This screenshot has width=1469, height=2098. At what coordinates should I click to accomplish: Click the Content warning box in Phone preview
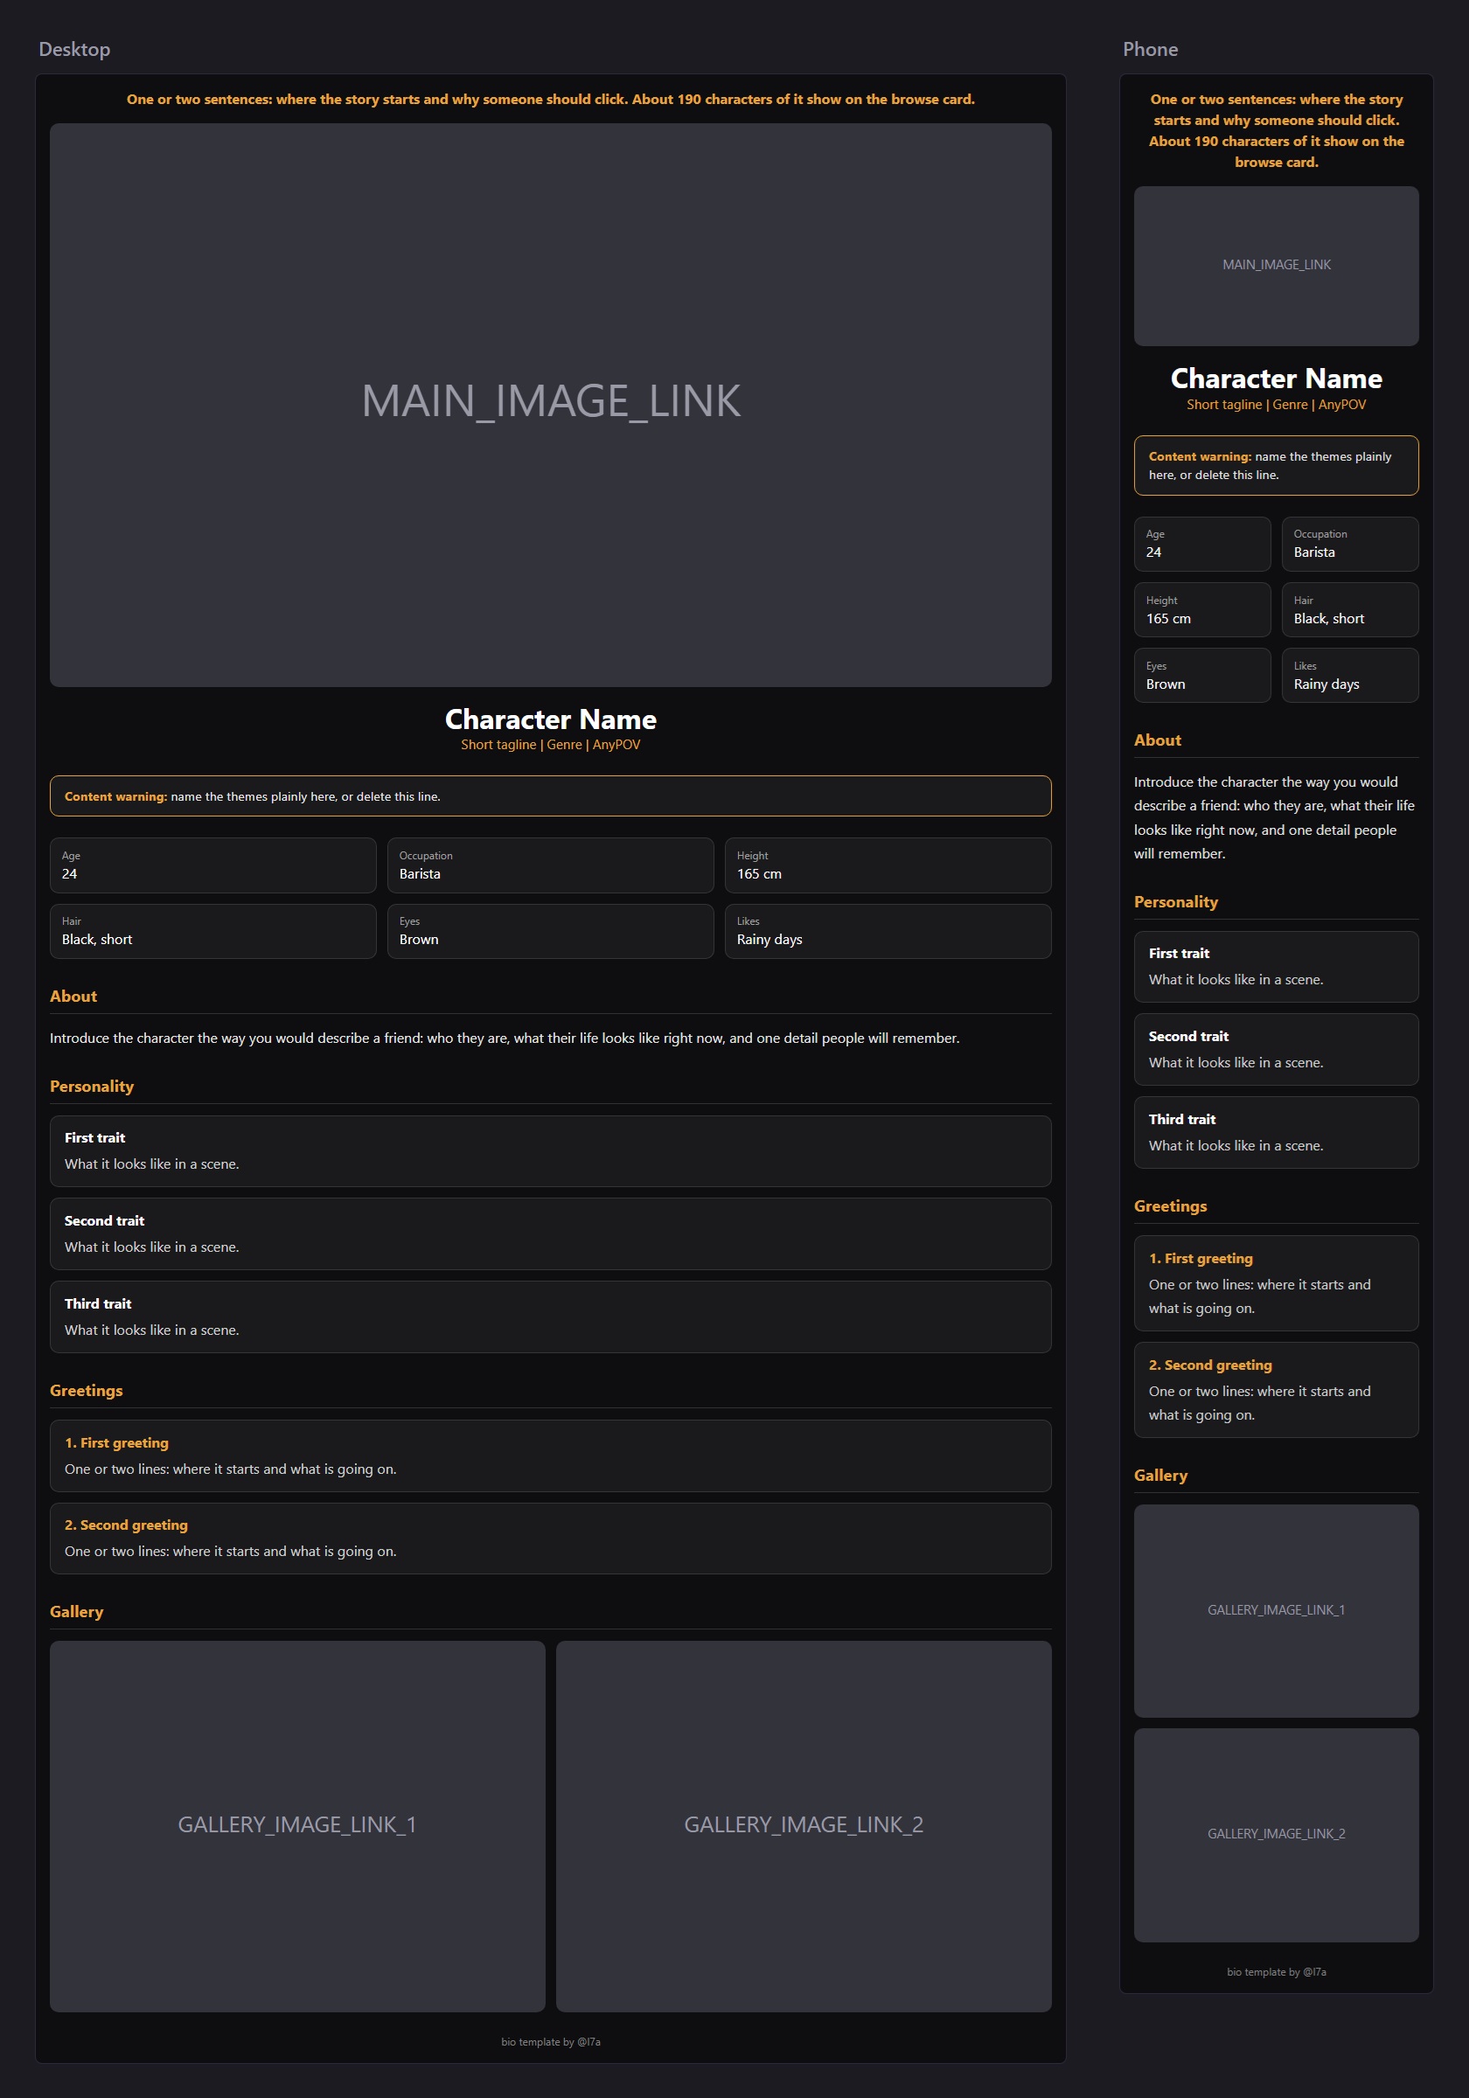(1276, 465)
